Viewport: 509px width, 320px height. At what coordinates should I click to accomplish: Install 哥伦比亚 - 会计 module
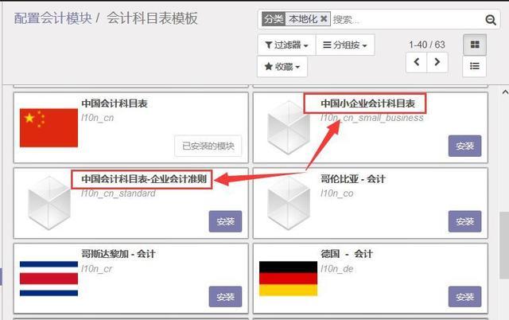(464, 221)
